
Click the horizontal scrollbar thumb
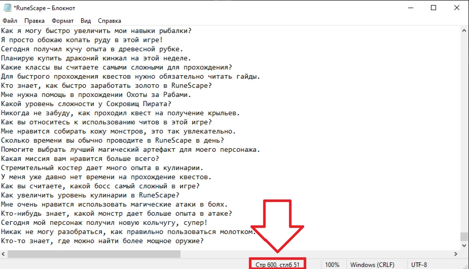point(94,254)
